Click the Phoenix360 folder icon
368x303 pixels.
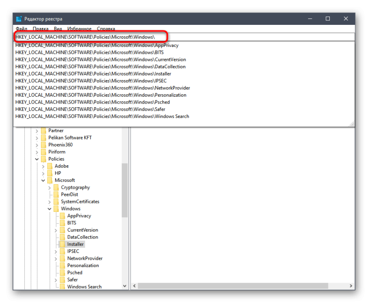43,145
